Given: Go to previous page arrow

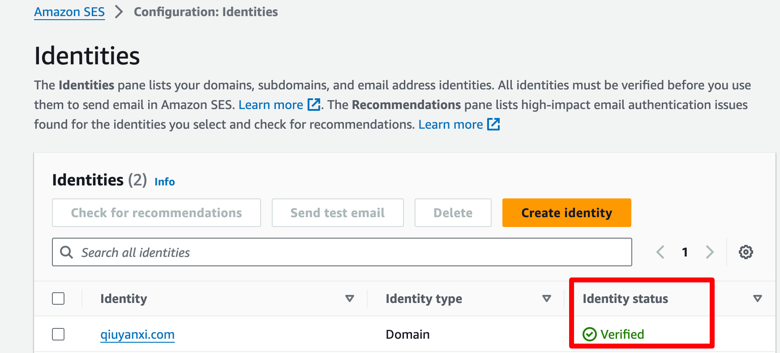Looking at the screenshot, I should click(660, 252).
